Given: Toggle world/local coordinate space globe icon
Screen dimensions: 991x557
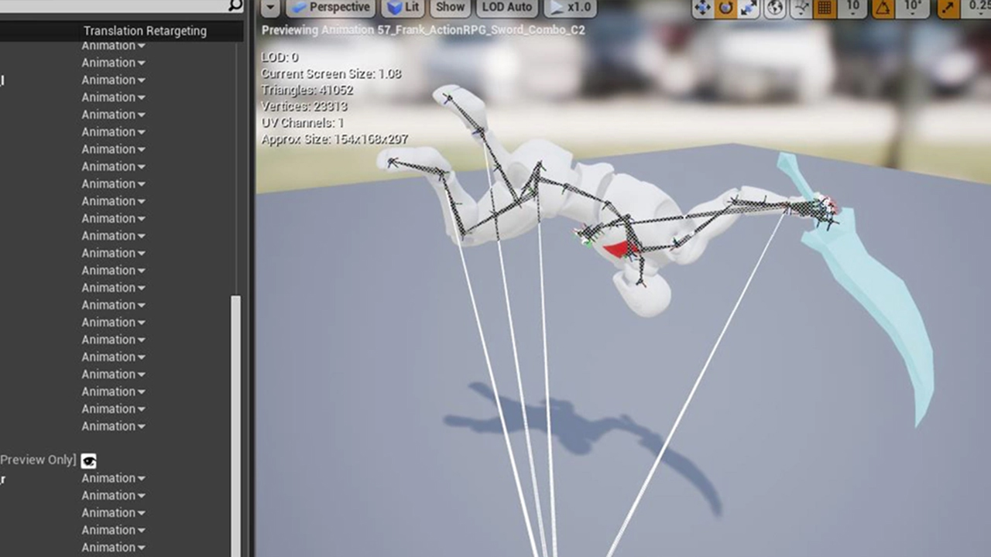Looking at the screenshot, I should (x=775, y=8).
